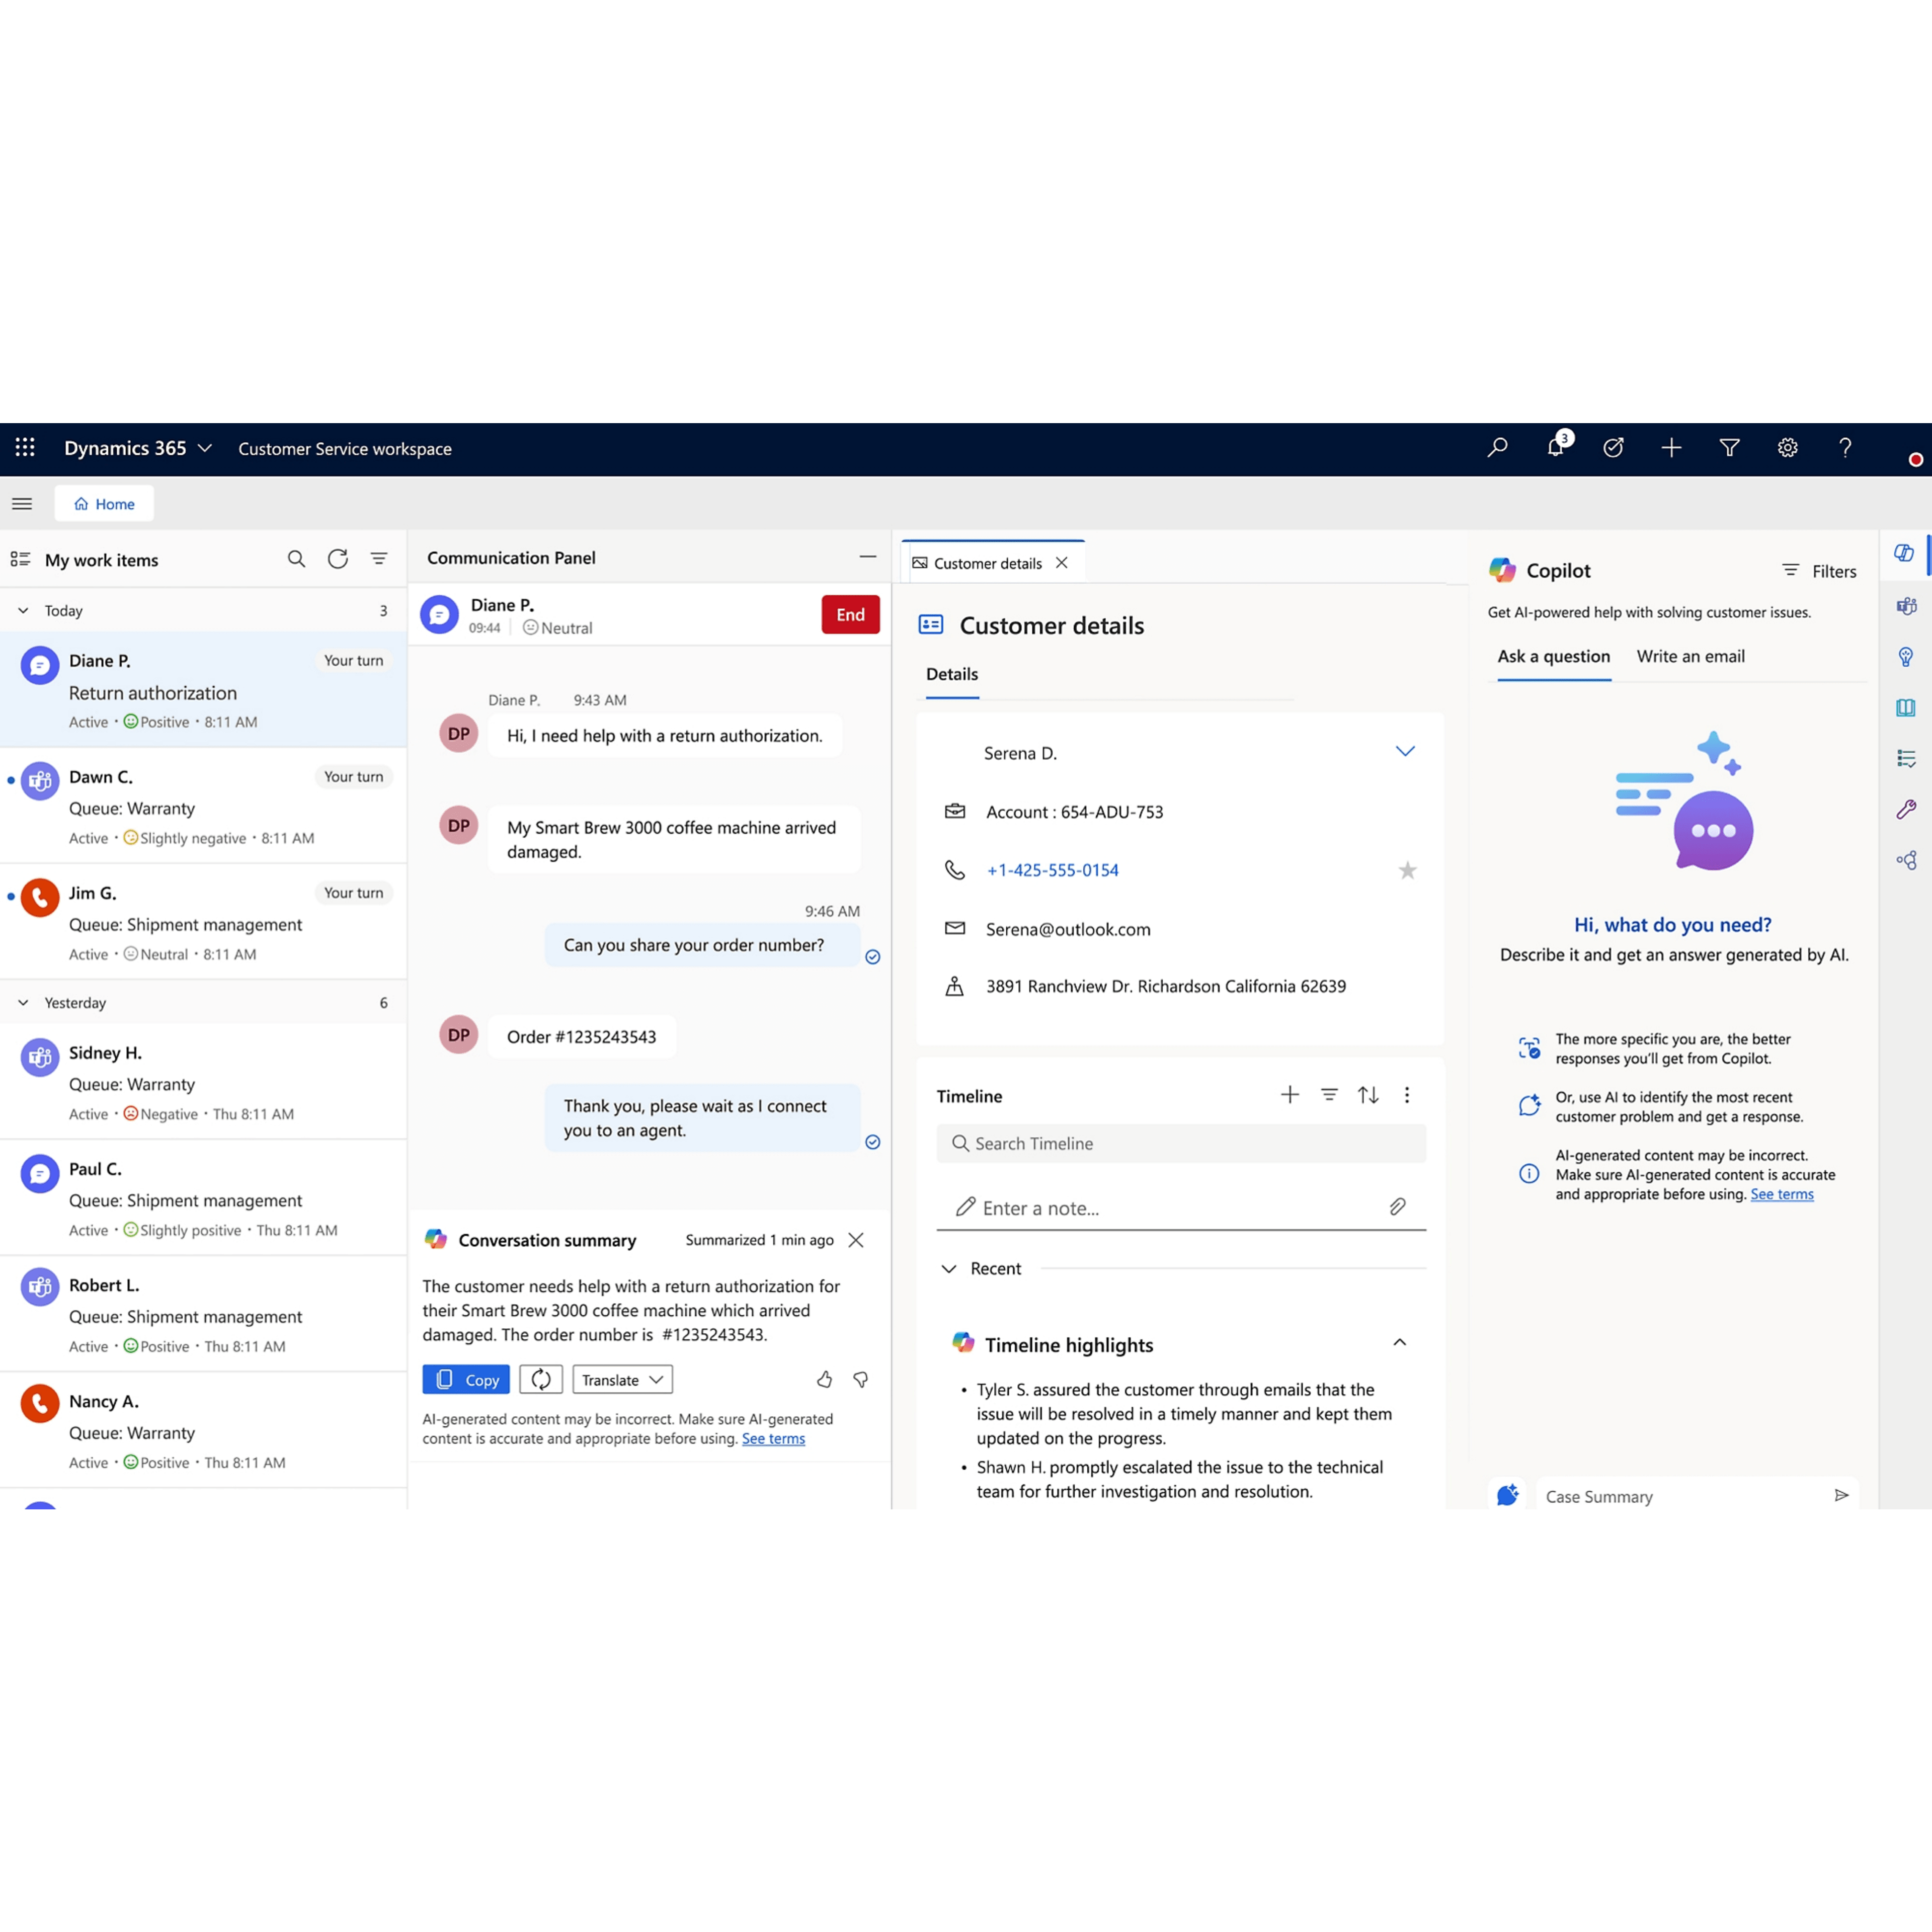Switch to Ask a question tab
The image size is (1932, 1932).
(x=1553, y=657)
